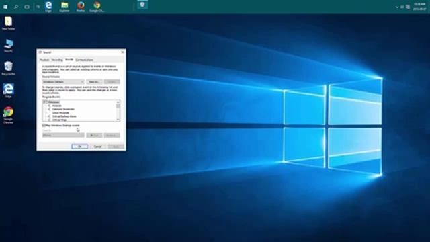
Task: Open Task View on the taskbar
Action: [x=27, y=7]
